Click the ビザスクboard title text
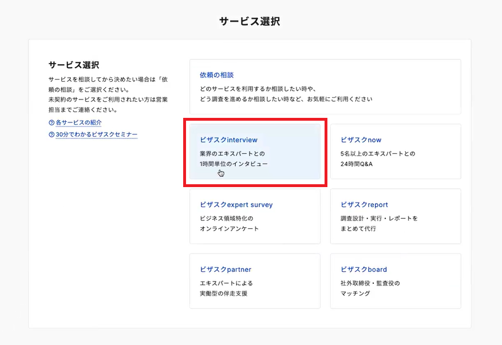The width and height of the screenshot is (502, 345). (363, 269)
